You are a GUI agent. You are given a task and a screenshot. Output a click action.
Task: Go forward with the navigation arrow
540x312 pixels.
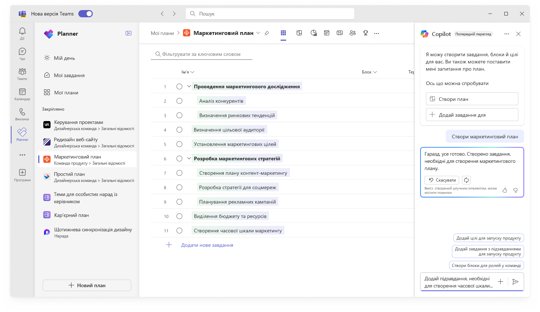[174, 14]
